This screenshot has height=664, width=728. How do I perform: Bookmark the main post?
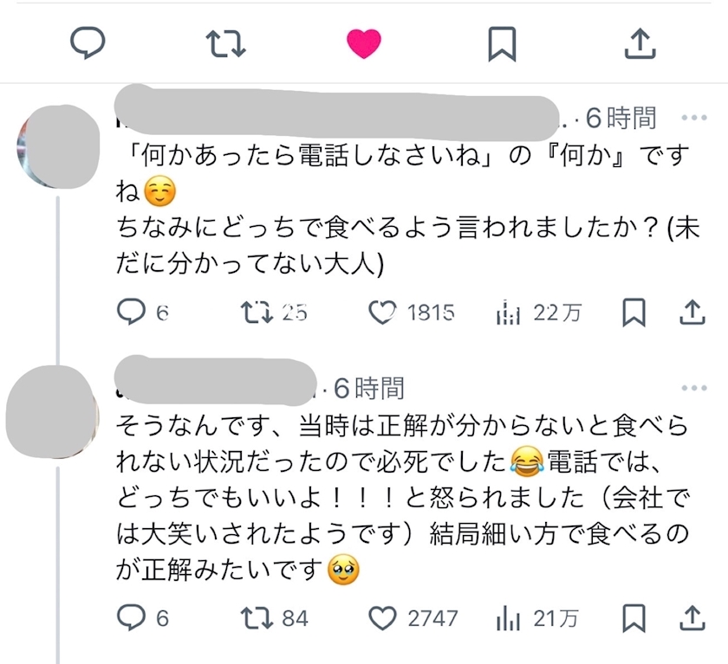click(x=502, y=42)
